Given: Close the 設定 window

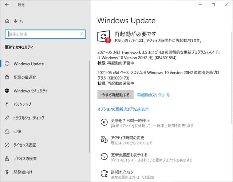Looking at the screenshot, I should (x=226, y=5).
